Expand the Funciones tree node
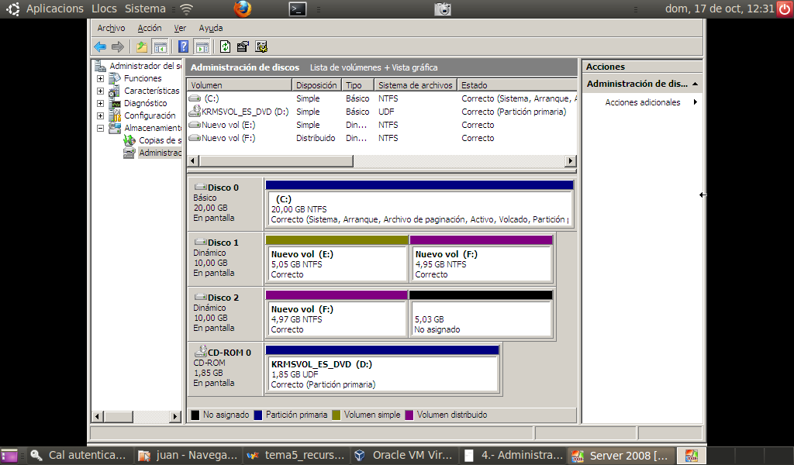This screenshot has width=794, height=465. coord(100,78)
